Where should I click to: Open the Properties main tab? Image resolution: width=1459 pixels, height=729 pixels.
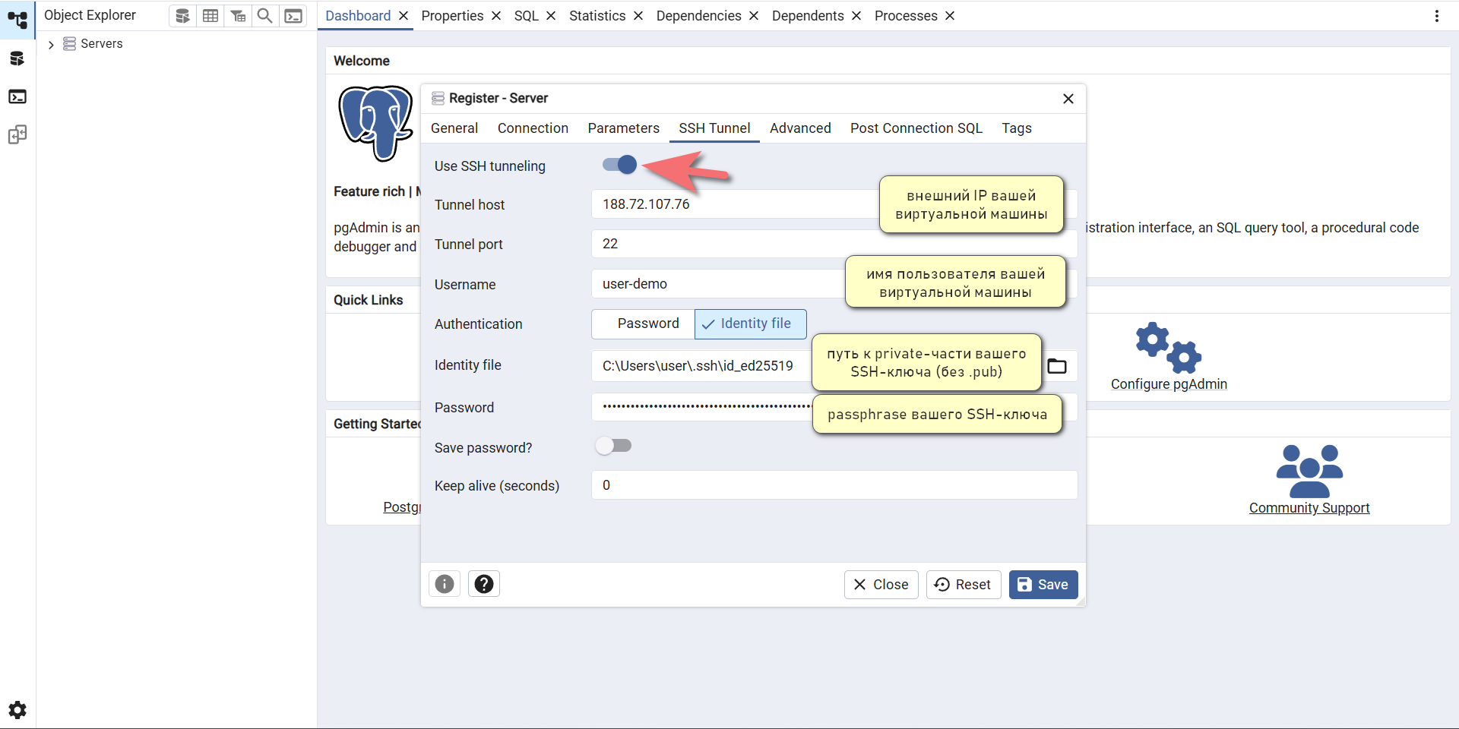pos(452,16)
